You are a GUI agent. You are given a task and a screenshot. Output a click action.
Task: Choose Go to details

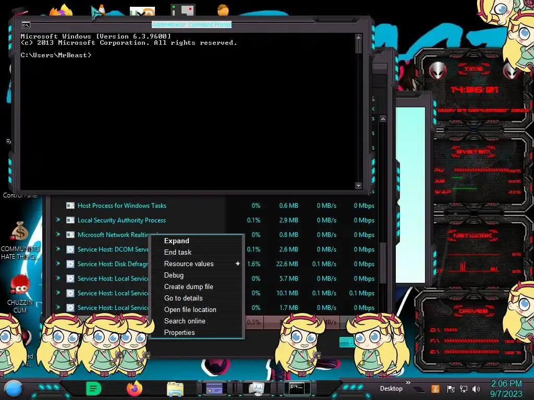pos(183,298)
